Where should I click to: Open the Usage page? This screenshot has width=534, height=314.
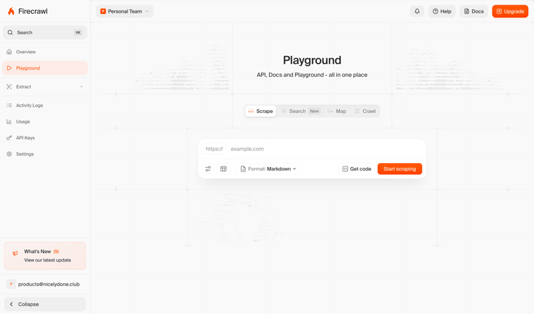point(45,122)
